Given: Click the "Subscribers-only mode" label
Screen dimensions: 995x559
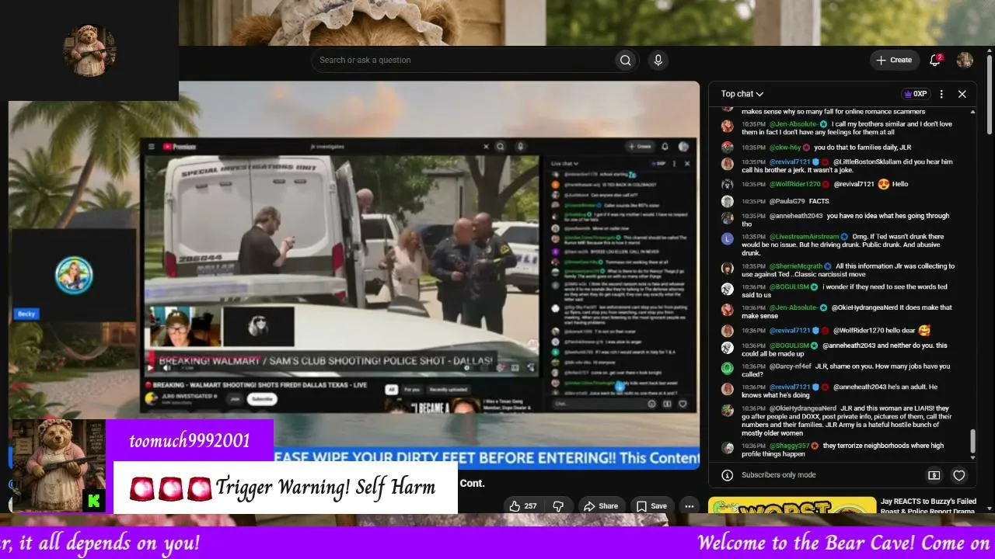Looking at the screenshot, I should [779, 475].
